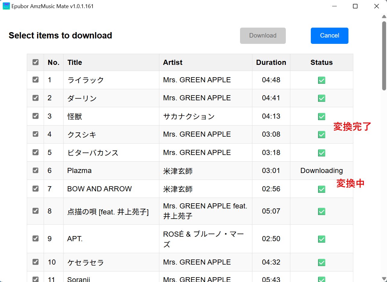Click the green status icon for ダーリン
The width and height of the screenshot is (387, 282).
[x=321, y=98]
